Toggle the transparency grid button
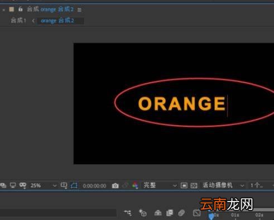The width and height of the screenshot is (274, 220). (194, 185)
